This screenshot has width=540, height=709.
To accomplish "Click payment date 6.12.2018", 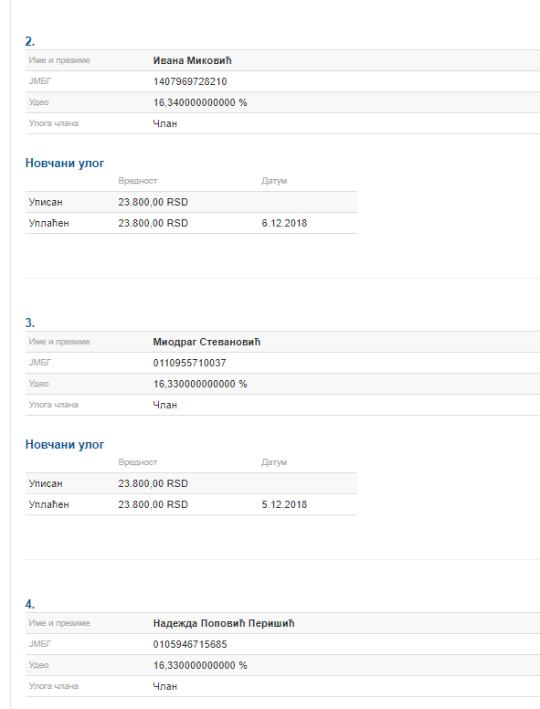I will [x=284, y=223].
